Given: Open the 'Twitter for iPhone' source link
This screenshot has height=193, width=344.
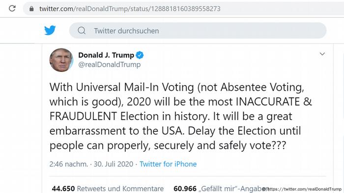Looking at the screenshot, I should pos(168,164).
